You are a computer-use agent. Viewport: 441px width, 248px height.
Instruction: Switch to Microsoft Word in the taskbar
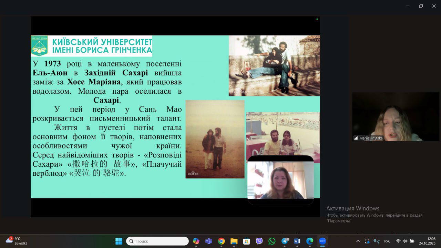(297, 241)
